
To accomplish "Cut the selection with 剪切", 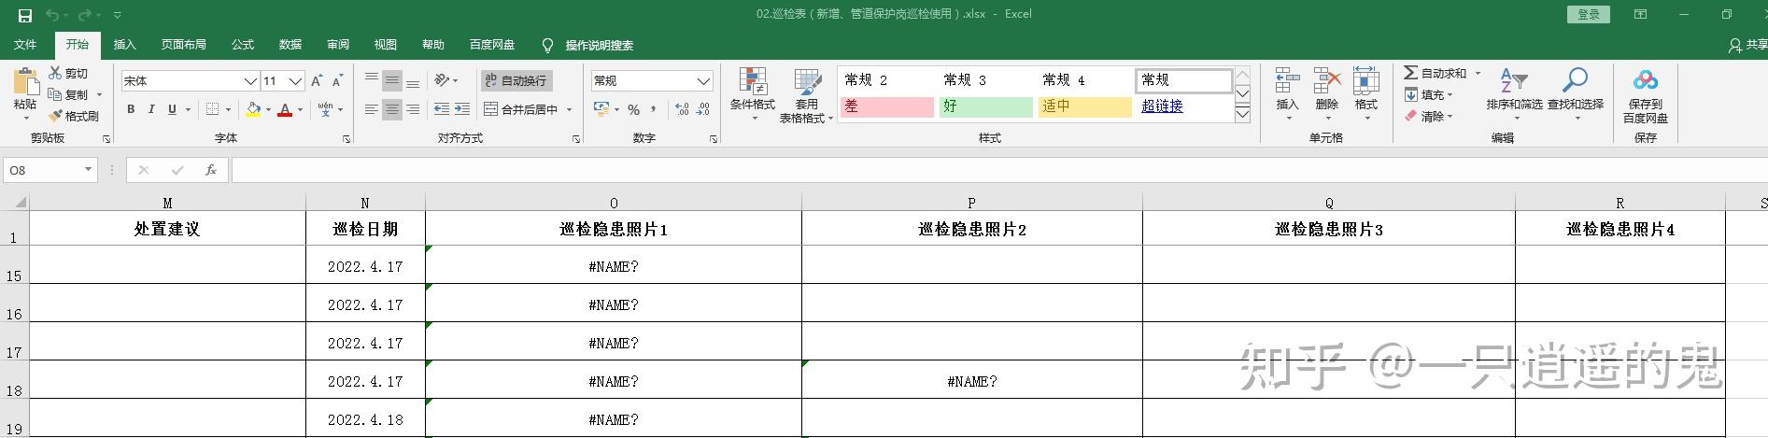I will coord(68,73).
